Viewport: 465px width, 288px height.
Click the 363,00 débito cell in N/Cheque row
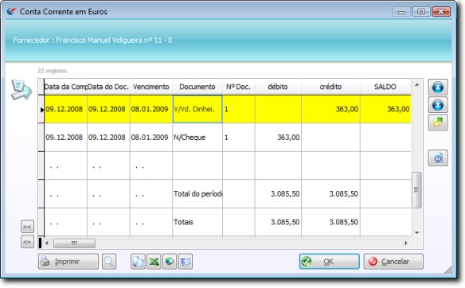coord(278,137)
